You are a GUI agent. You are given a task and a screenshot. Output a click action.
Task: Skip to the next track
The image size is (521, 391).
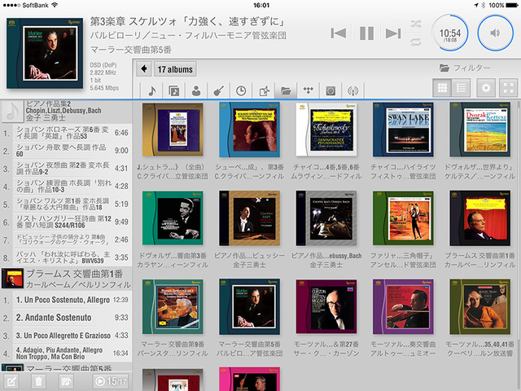(x=393, y=33)
